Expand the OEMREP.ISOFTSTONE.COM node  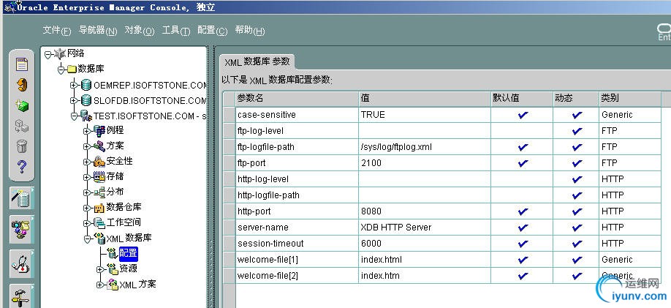point(74,86)
